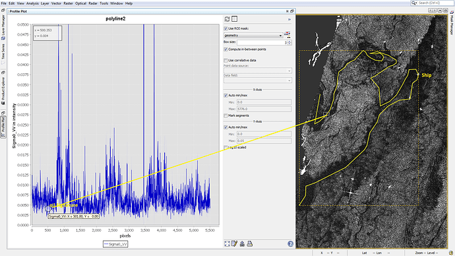Open the Radar menu

93,3
